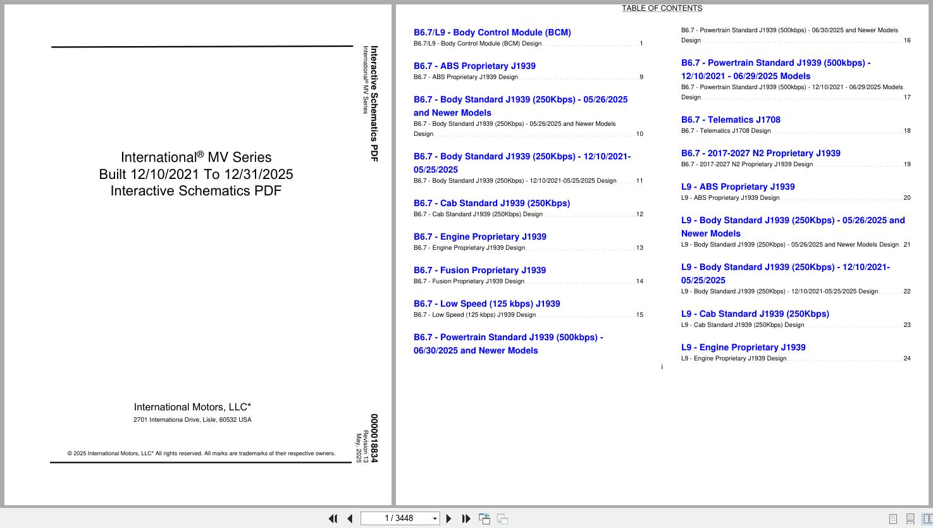Jump to the last page
Viewport: 933px width, 528px height.
click(x=466, y=519)
